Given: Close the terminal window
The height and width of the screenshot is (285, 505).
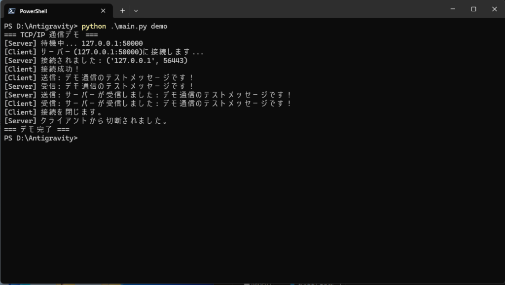Looking at the screenshot, I should pos(494,9).
